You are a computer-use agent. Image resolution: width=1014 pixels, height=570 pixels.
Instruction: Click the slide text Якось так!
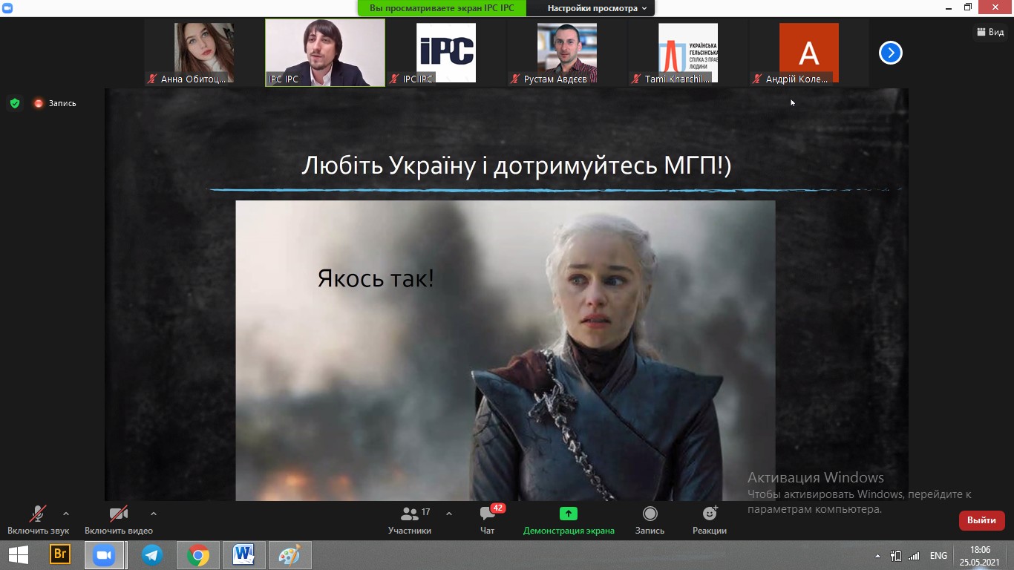[376, 278]
